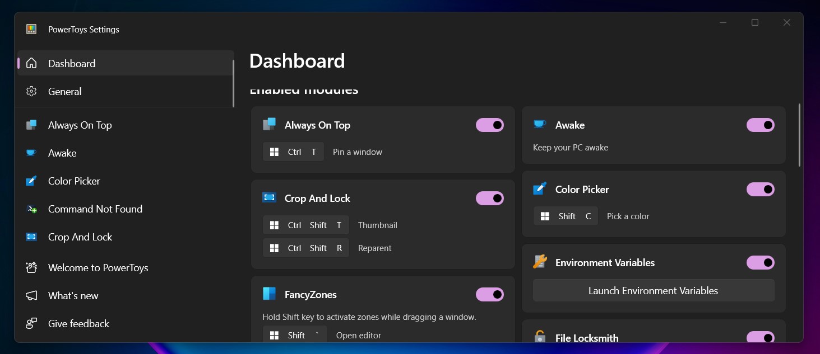
Task: Open the Give feedback link in the sidebar
Action: (x=126, y=323)
